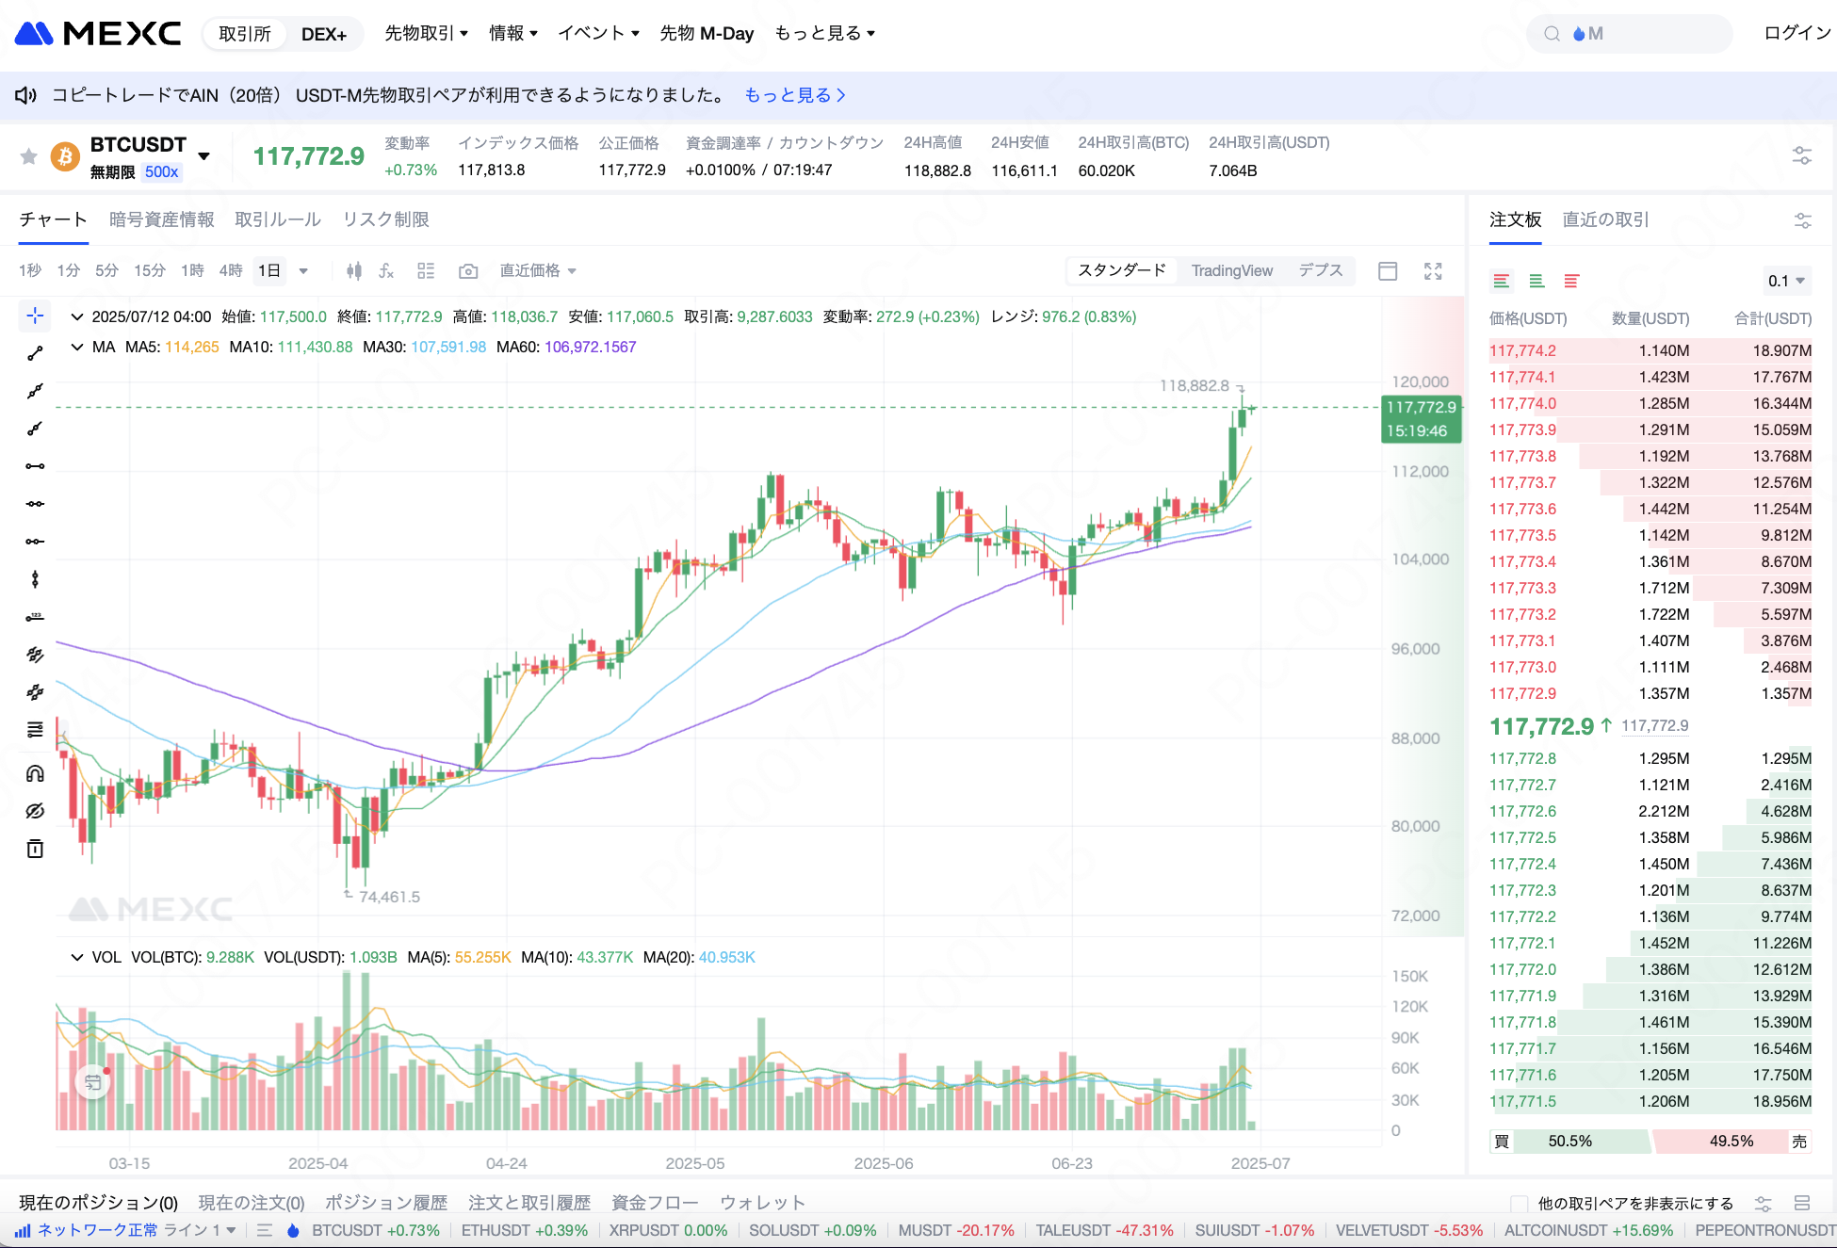Expand the chart to fullscreen

[x=1433, y=271]
